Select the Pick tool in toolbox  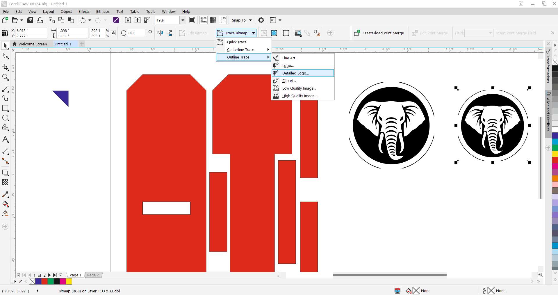click(x=5, y=46)
